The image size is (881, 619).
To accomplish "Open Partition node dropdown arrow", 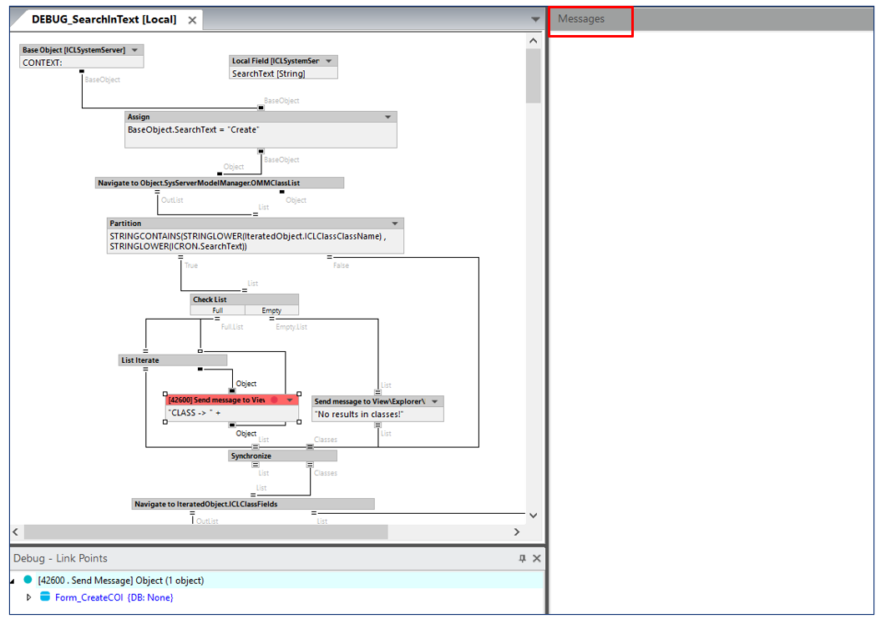I will [395, 224].
